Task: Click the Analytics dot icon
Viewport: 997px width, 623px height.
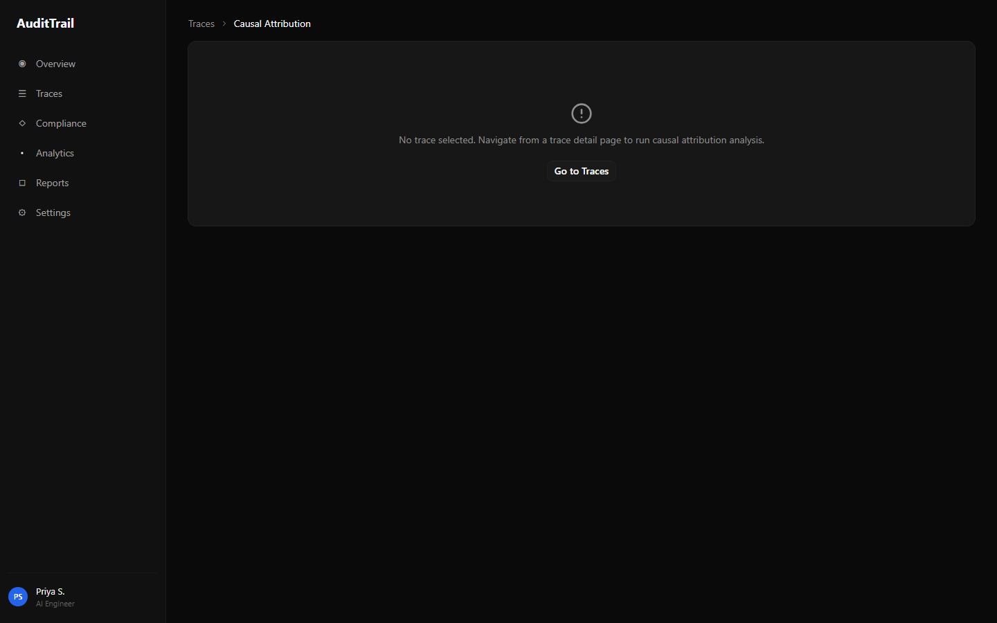Action: coord(22,153)
